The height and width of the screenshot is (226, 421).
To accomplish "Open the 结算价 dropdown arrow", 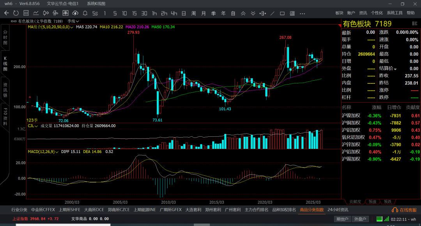I will pos(395,69).
